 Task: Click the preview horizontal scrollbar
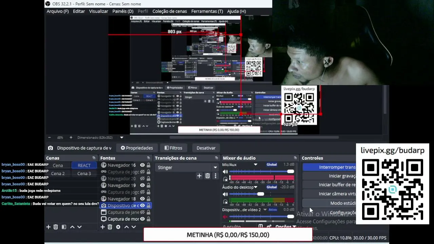point(254,138)
